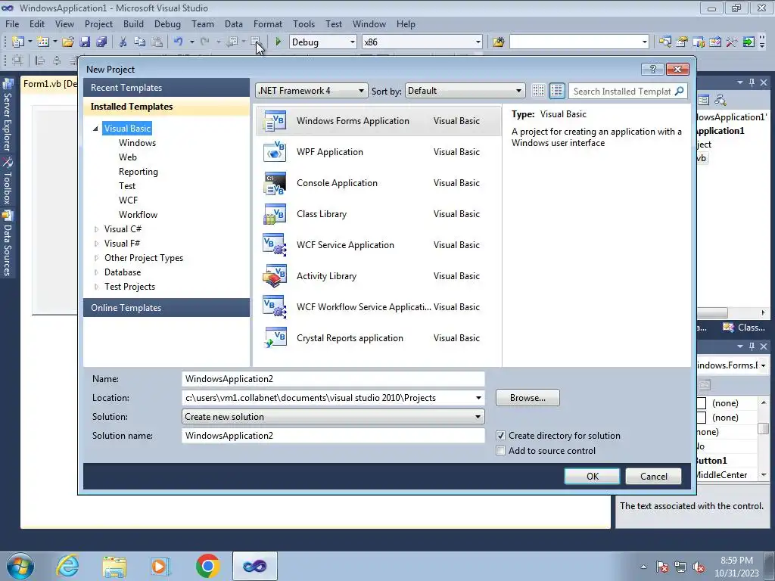Viewport: 775px width, 581px height.
Task: Click the search magnifier in template search
Action: (680, 91)
